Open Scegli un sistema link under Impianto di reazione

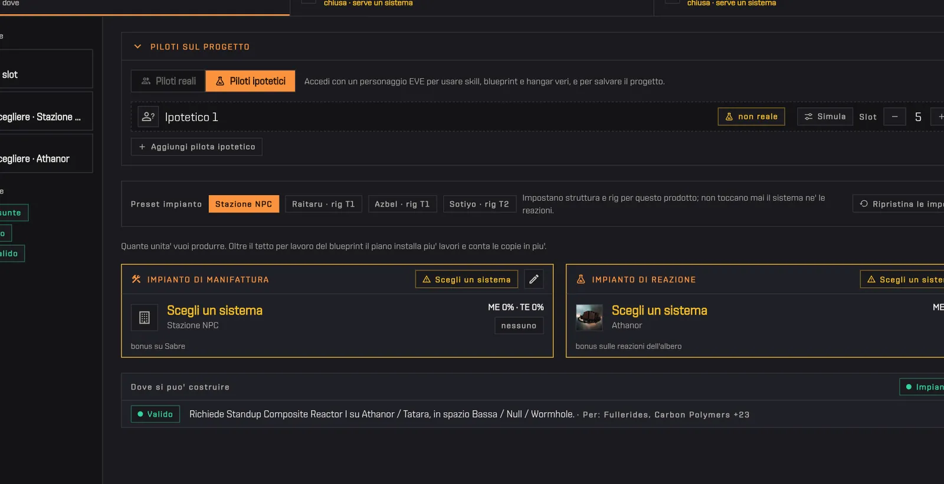[x=660, y=311]
